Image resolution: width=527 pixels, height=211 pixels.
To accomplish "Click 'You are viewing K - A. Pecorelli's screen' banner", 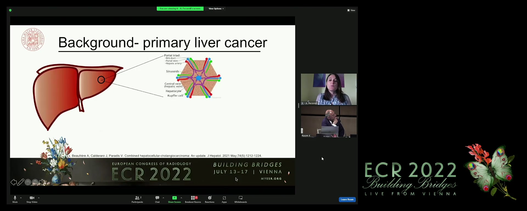I will (x=180, y=9).
